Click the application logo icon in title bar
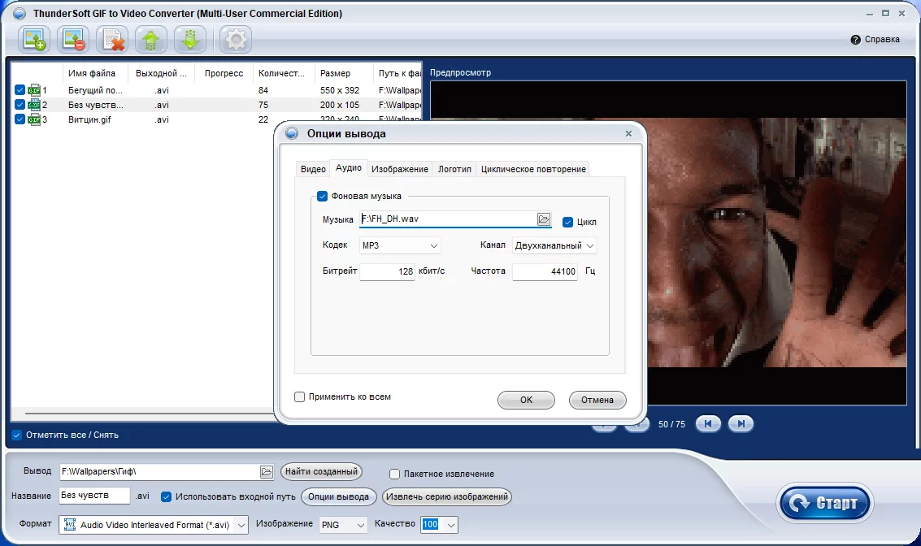921x546 pixels. click(20, 13)
